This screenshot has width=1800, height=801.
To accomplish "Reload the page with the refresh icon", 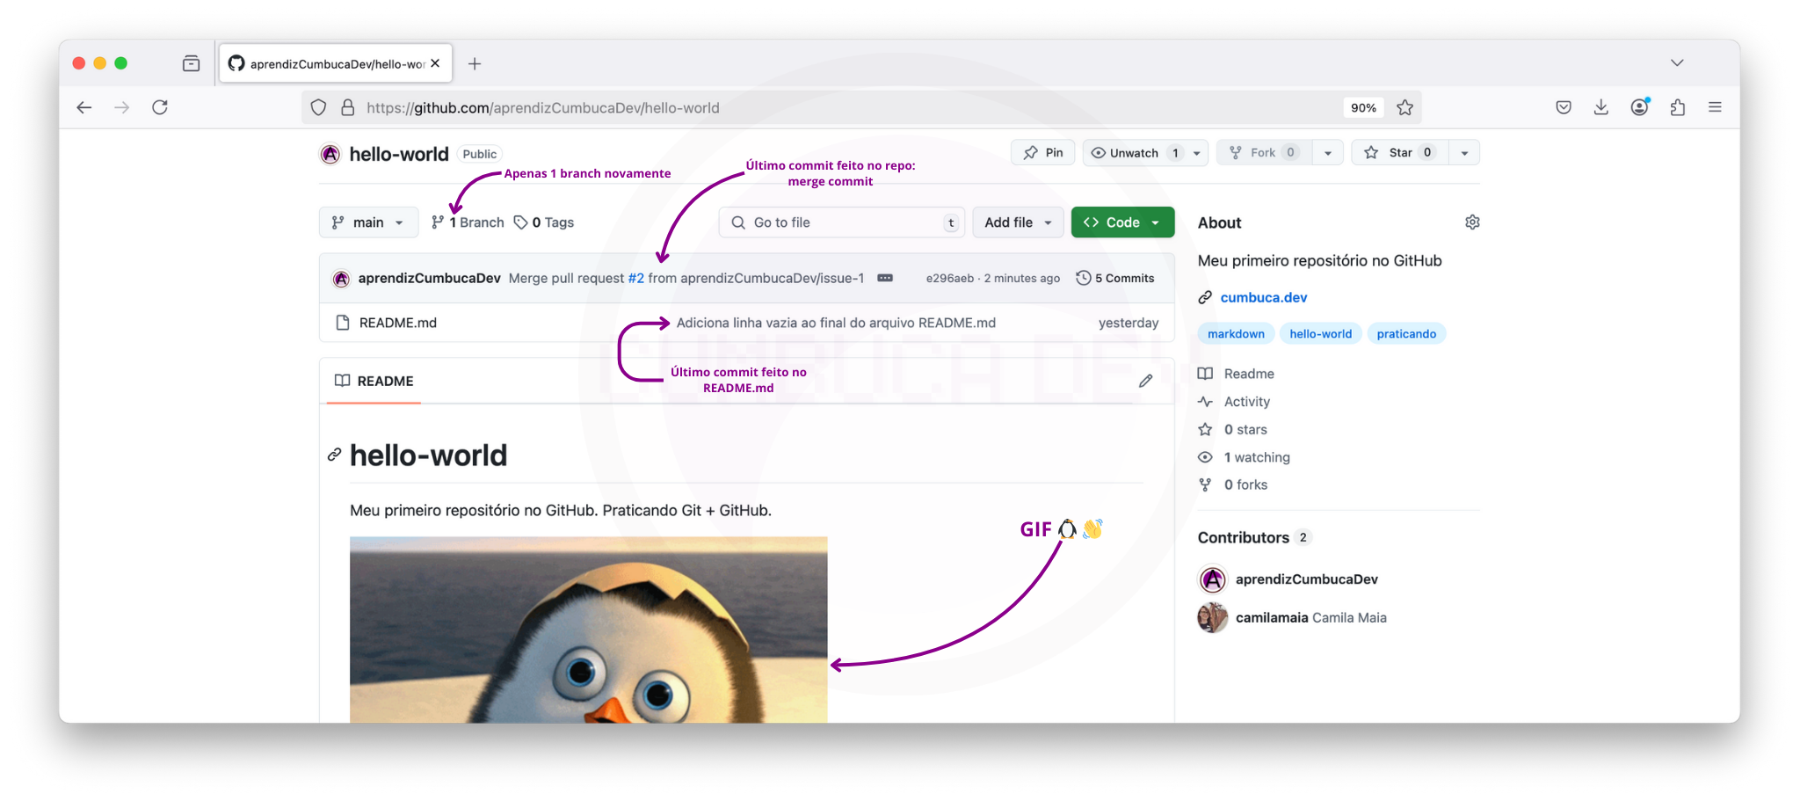I will (x=160, y=107).
